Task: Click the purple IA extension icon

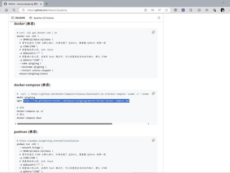Action: pyautogui.click(x=183, y=10)
